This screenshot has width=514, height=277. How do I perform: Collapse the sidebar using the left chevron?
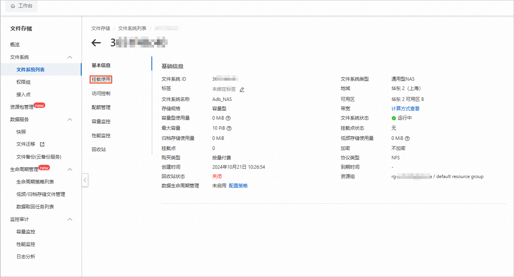(85, 180)
